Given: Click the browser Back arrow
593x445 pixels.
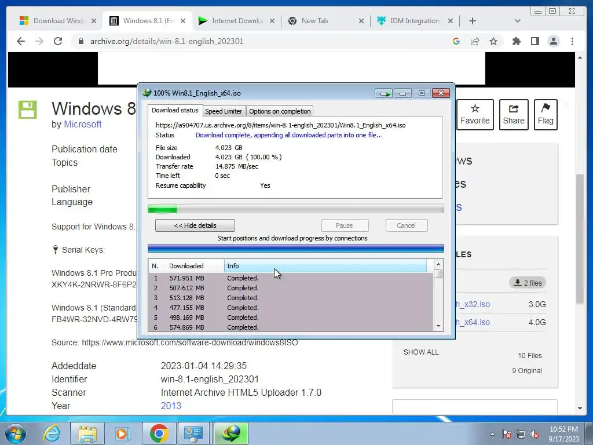Looking at the screenshot, I should (x=21, y=41).
